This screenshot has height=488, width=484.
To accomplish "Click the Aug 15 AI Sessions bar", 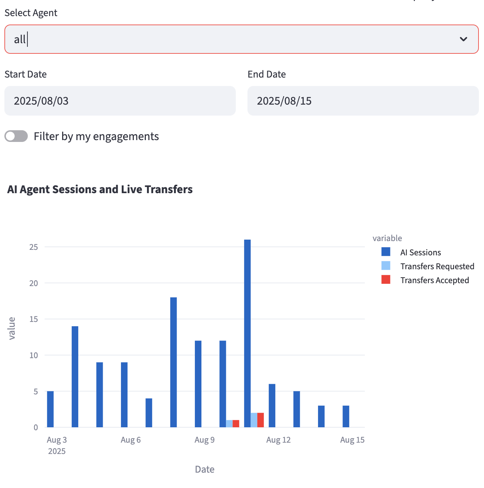I will click(346, 416).
